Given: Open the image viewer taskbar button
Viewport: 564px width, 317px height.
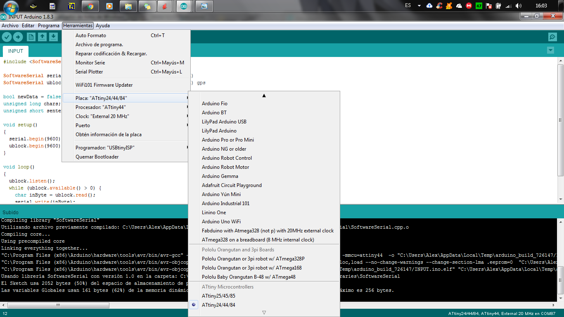Looking at the screenshot, I should click(x=204, y=6).
